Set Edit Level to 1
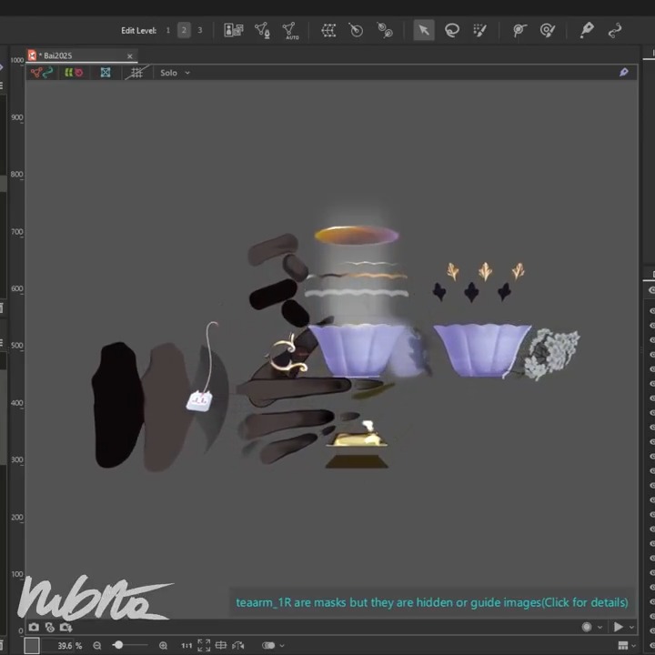Image resolution: width=655 pixels, height=655 pixels. [x=168, y=30]
